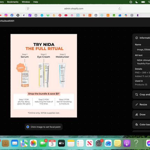Open FaceTime from the Dock
150x150 pixels.
pyautogui.click(x=43, y=143)
